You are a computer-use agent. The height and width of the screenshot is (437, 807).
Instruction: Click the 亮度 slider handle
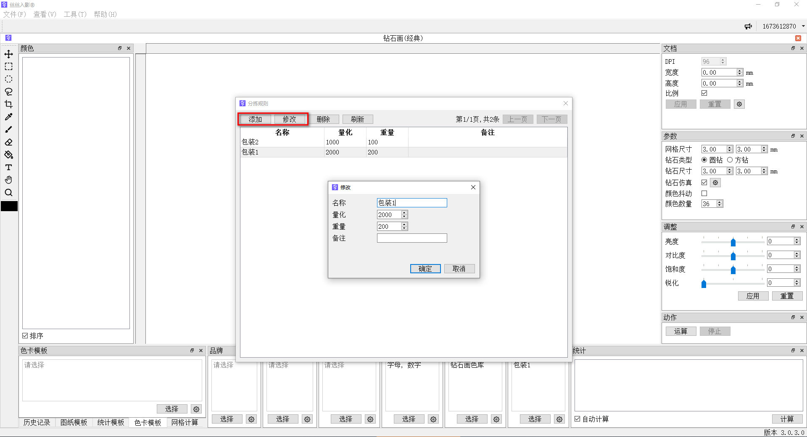click(x=733, y=242)
